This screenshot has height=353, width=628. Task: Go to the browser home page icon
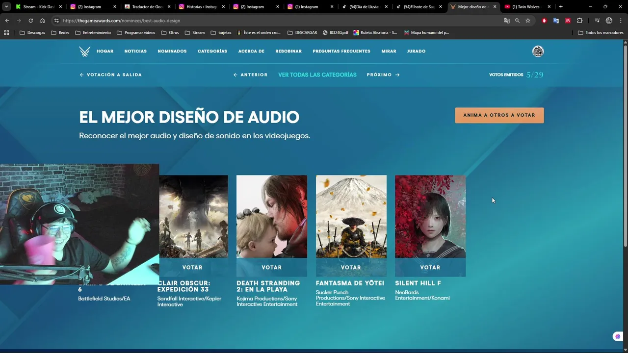coord(42,21)
